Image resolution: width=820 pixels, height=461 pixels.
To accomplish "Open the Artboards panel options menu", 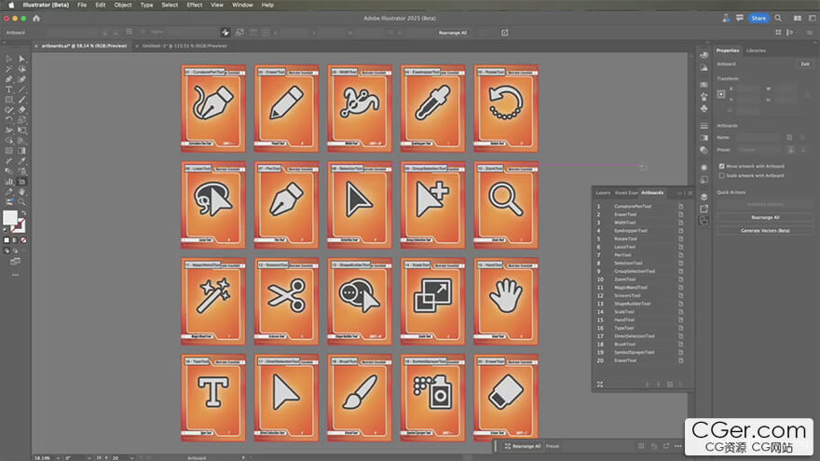I will click(x=690, y=193).
